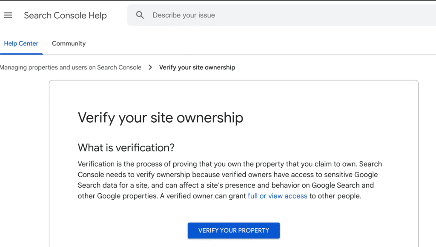
Task: Click the 'full or view access' link
Action: pyautogui.click(x=278, y=196)
